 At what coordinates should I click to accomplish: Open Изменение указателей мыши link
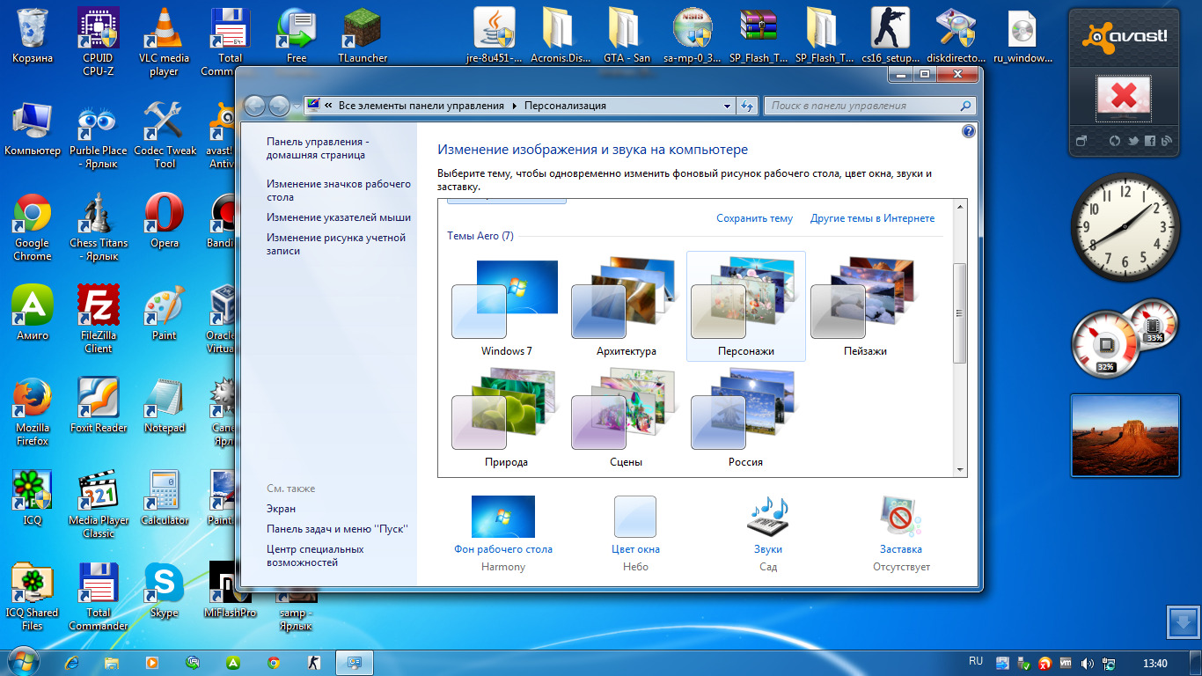(x=339, y=217)
